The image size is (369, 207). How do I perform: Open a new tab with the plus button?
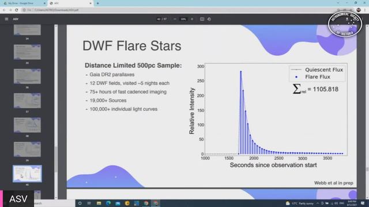coord(97,3)
